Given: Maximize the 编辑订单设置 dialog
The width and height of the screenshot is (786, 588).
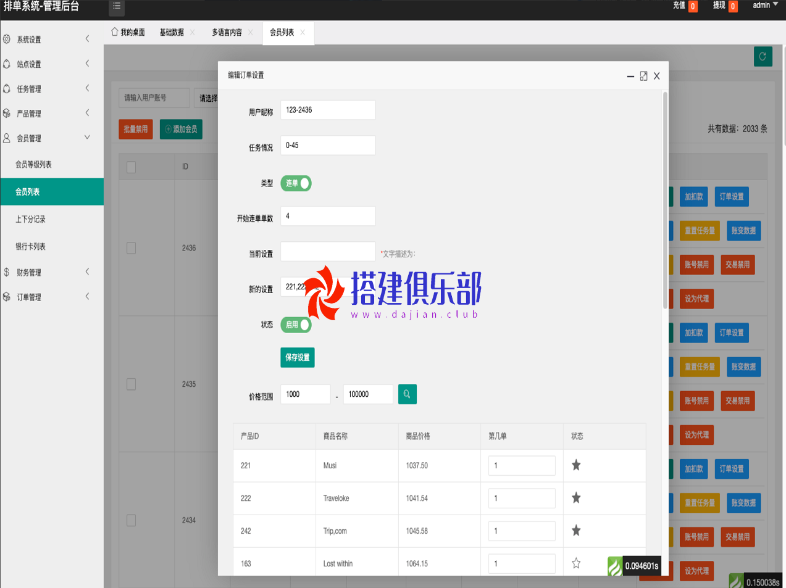Looking at the screenshot, I should pos(643,76).
